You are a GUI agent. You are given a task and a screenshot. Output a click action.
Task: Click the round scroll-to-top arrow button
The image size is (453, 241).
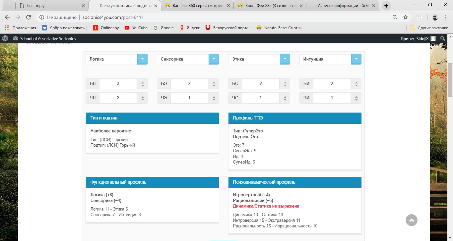click(412, 220)
